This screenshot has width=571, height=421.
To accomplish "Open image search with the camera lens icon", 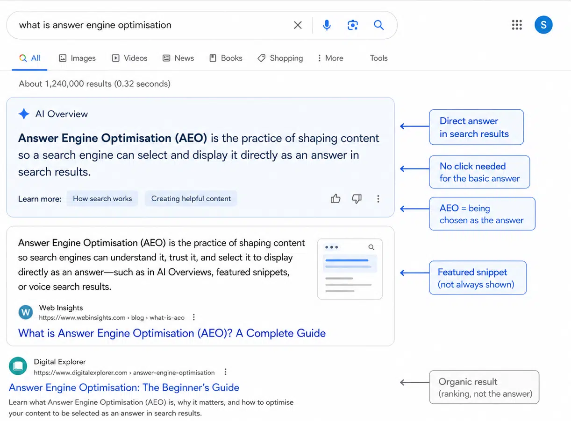I will 353,25.
